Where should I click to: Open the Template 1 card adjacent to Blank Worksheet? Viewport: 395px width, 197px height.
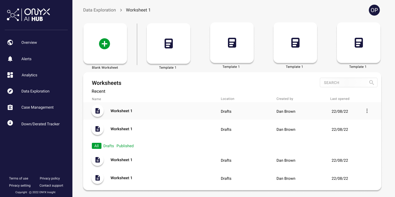[x=168, y=44]
